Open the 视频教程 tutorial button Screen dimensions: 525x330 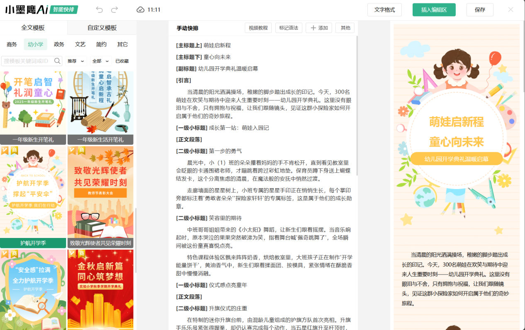258,28
